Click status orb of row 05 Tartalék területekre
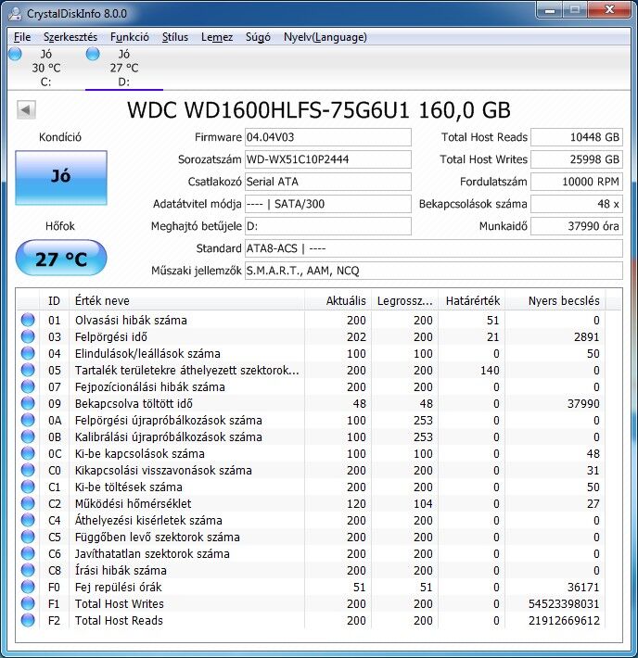 (28, 370)
